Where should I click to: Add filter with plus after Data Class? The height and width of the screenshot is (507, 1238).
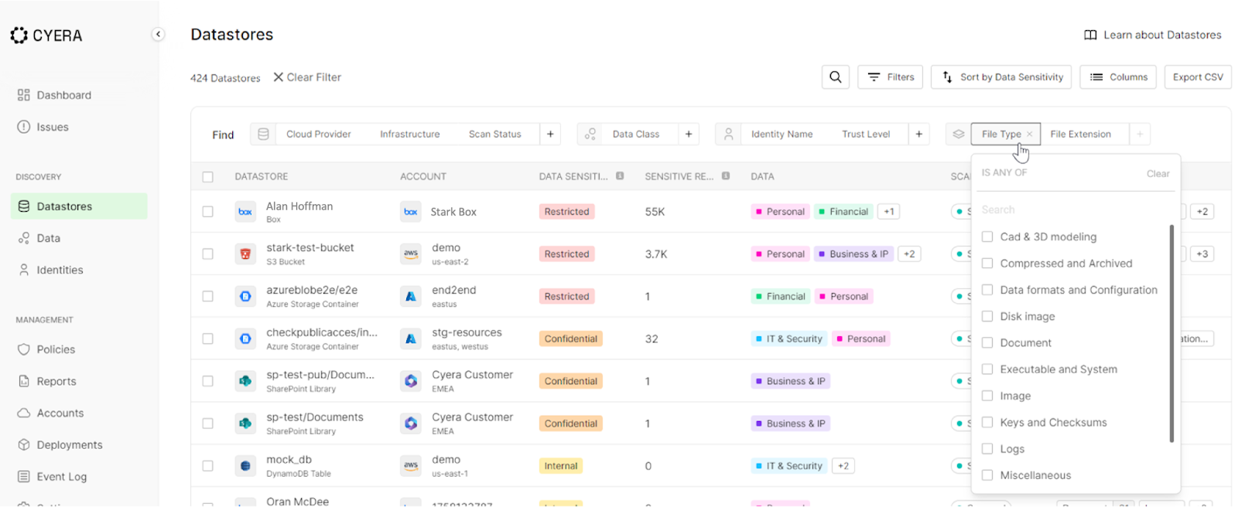click(x=689, y=134)
